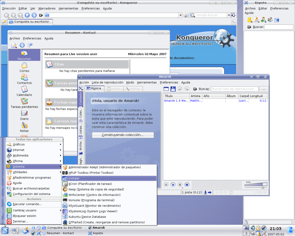295x236 pixels.
Task: Open the Contactos icon in Kontact sidebar
Action: (x=24, y=79)
